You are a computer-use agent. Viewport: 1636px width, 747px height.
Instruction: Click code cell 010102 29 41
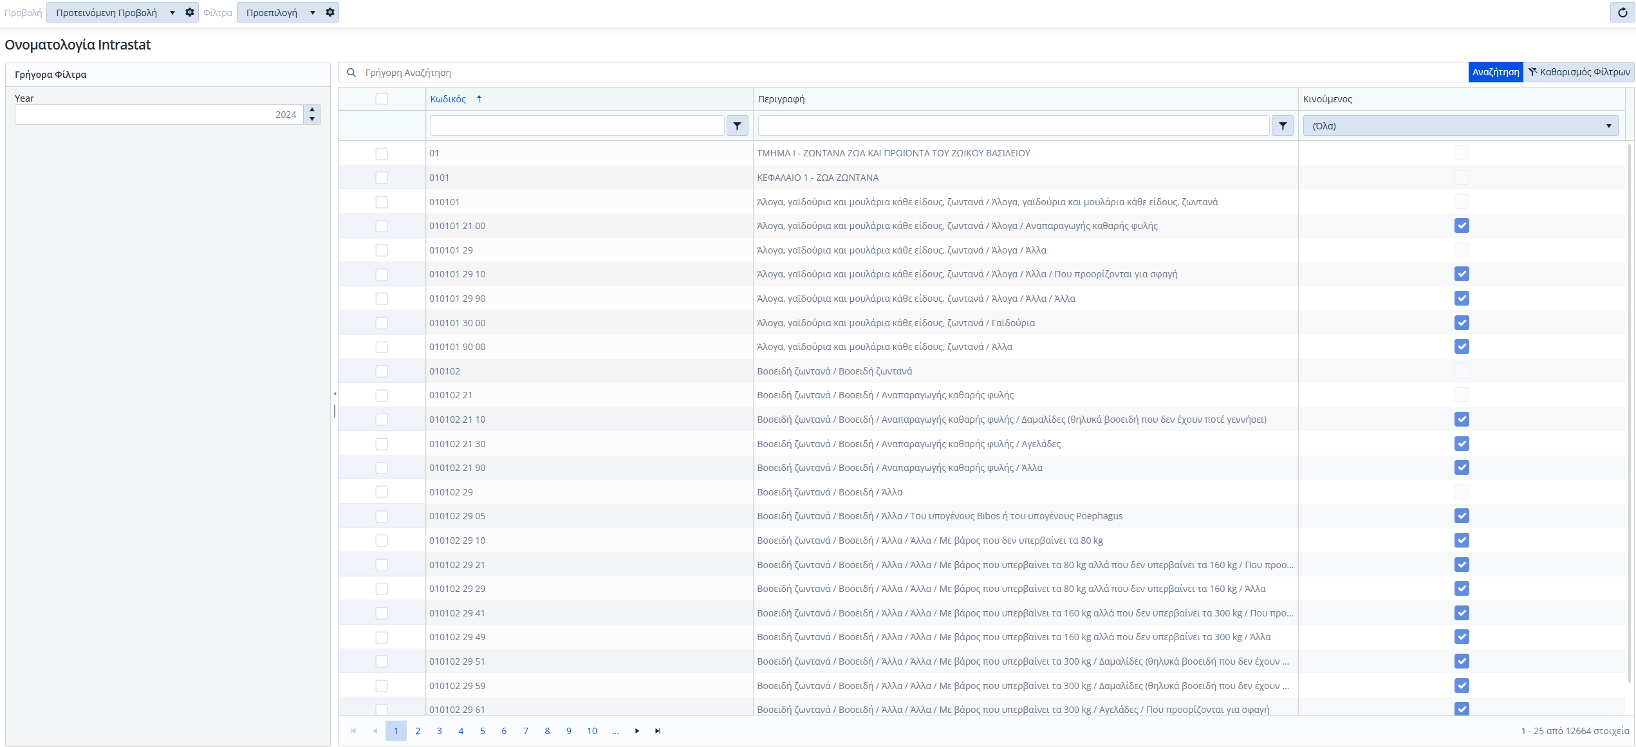pos(458,613)
